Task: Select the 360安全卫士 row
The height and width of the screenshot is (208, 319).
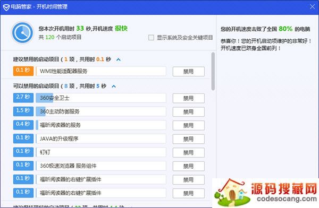Action: [101, 98]
